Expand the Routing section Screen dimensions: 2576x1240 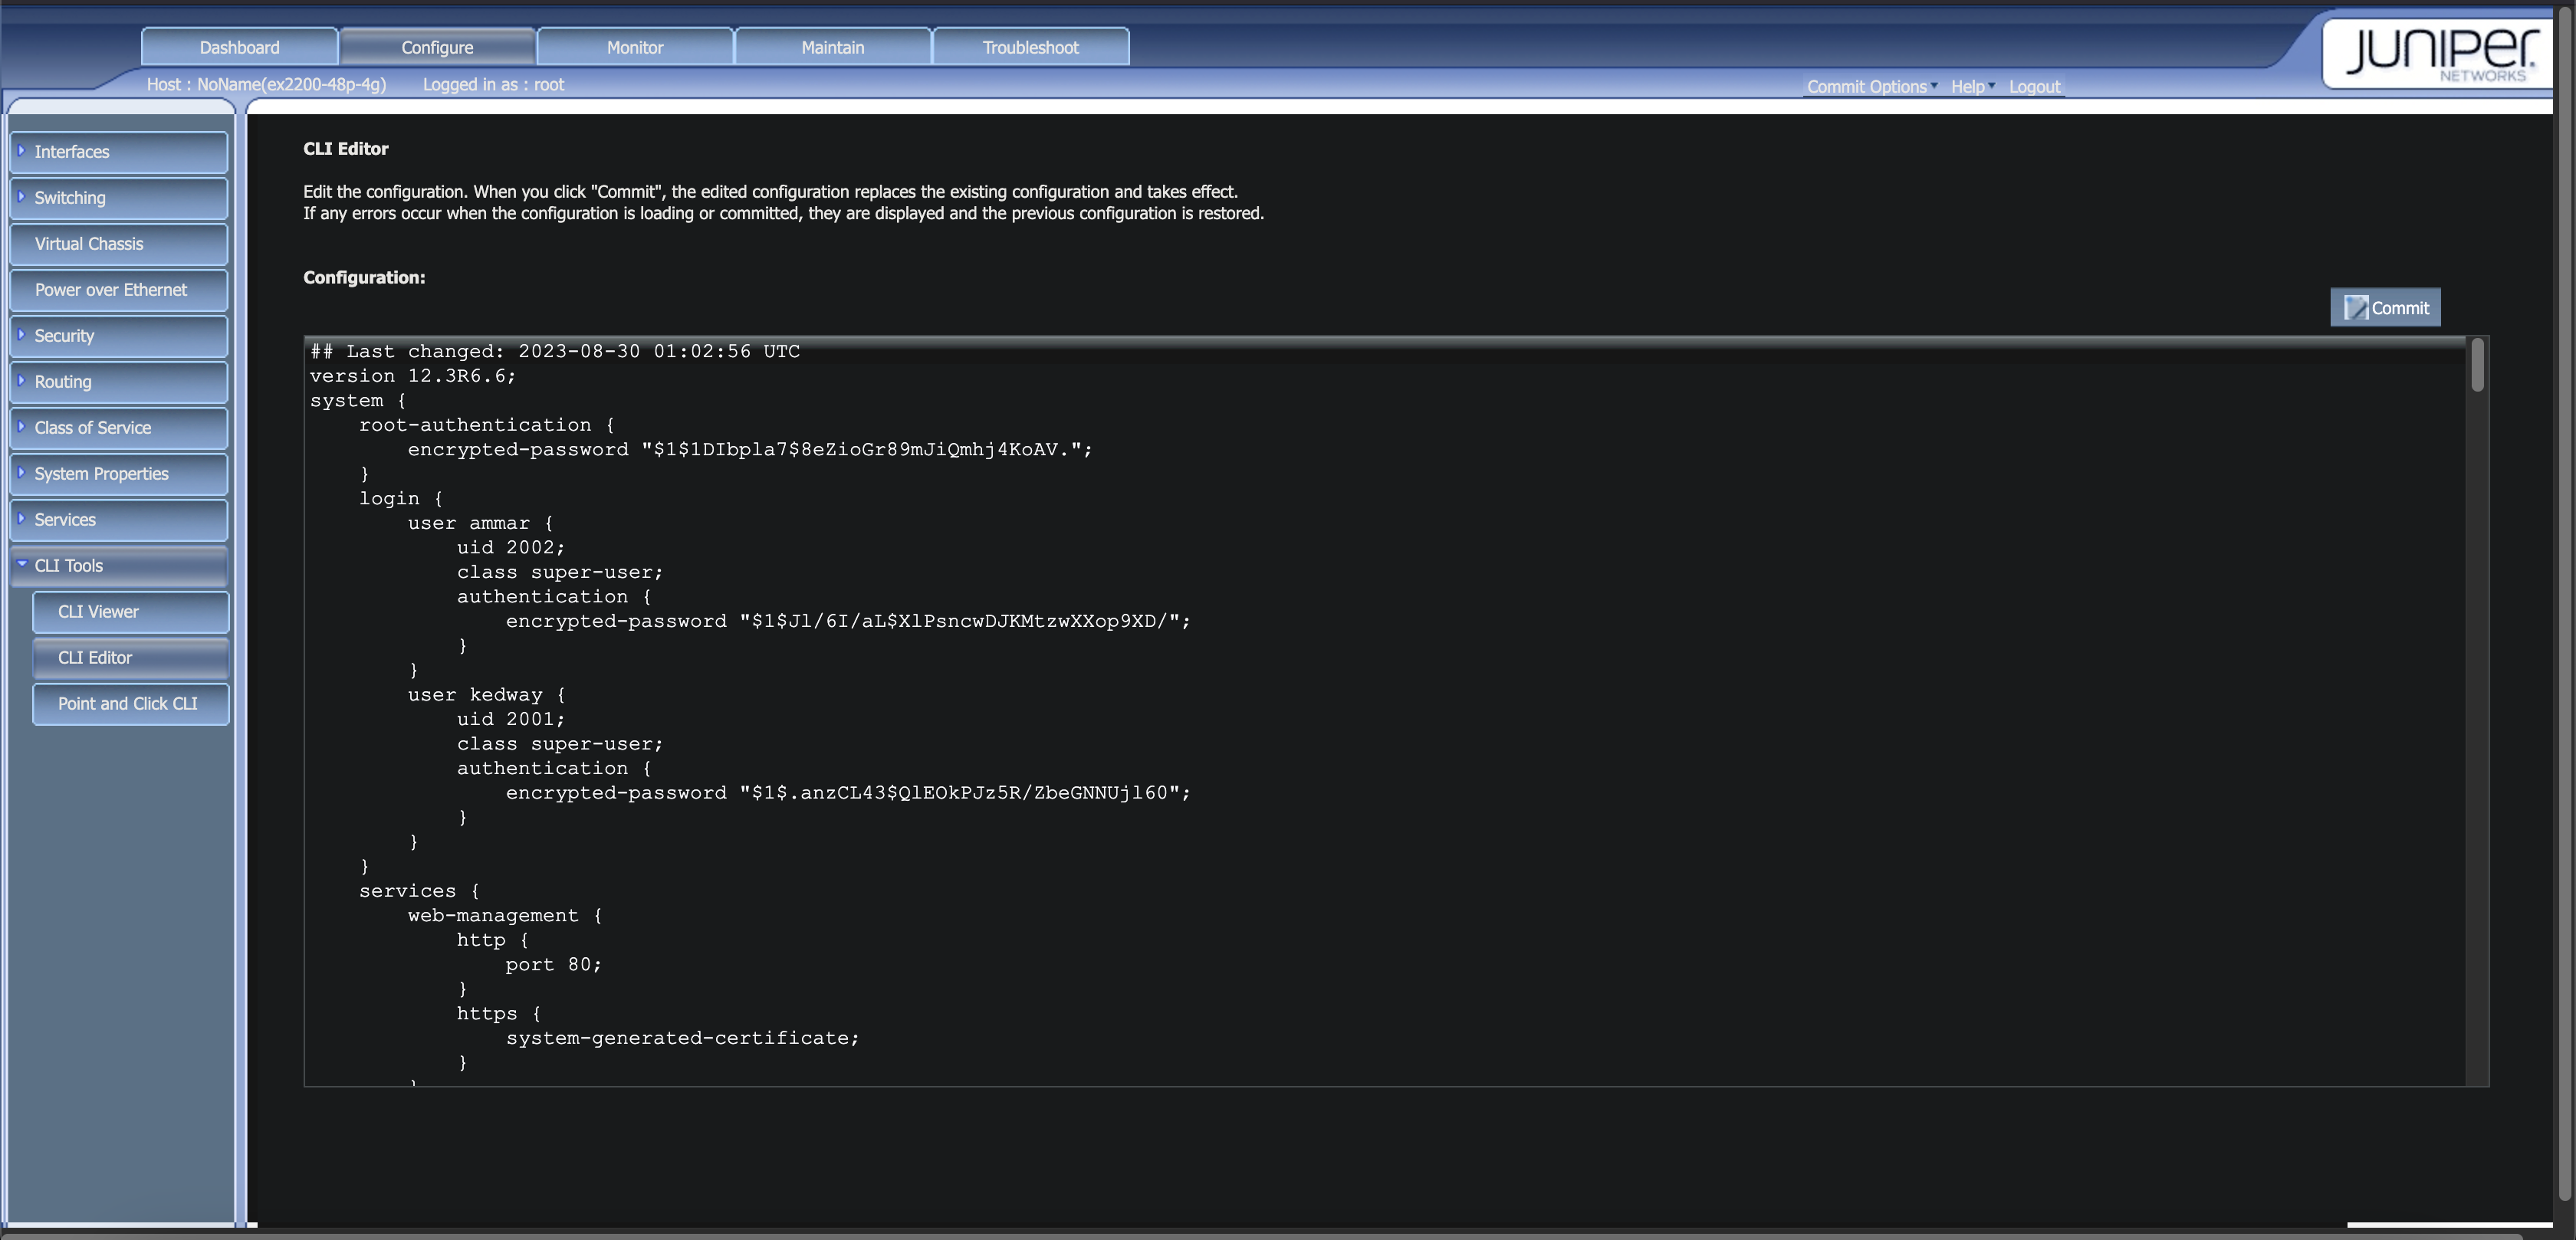tap(62, 381)
